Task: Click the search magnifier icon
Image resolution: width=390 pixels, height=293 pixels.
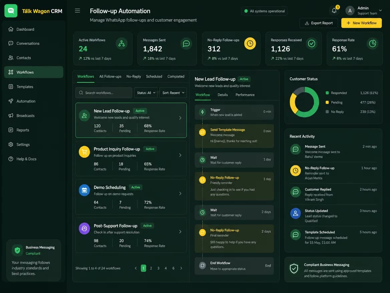Action: point(81,93)
